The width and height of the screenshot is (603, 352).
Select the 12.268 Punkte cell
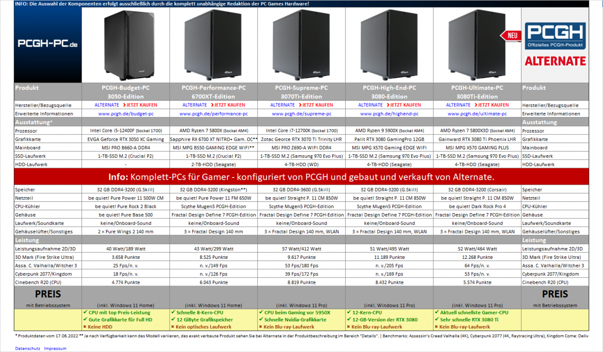[x=478, y=257]
